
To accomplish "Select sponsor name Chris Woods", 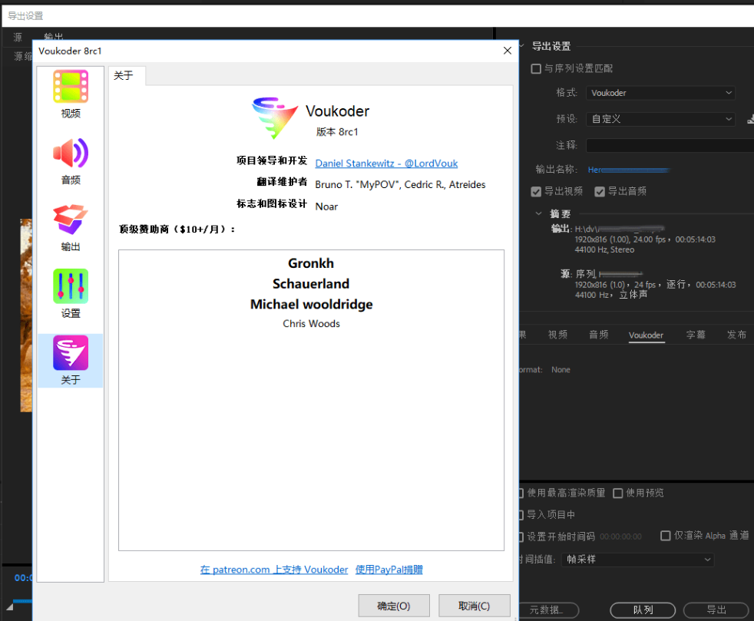I will 311,323.
